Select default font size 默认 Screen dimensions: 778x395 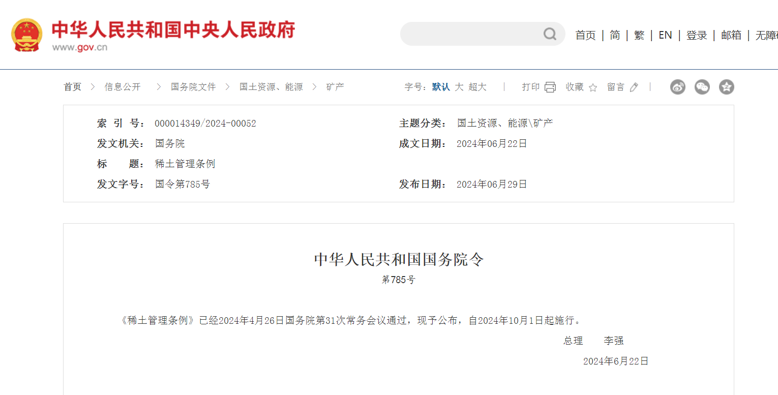click(x=441, y=87)
